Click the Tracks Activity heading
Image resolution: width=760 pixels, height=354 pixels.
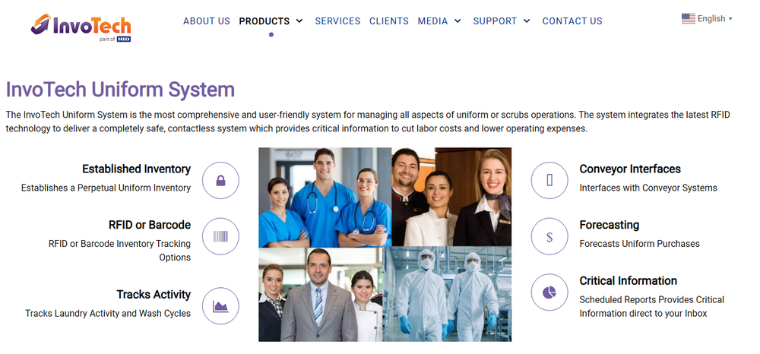(x=154, y=295)
